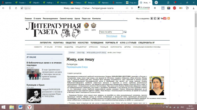Click the '2010 ГОД' breadcrumb
Viewport: 197px width, 110px height.
(81, 53)
